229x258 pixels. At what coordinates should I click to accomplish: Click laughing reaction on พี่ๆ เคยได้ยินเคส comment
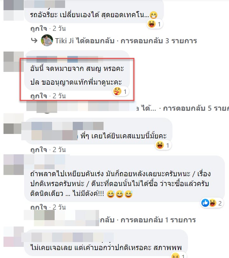coord(160,145)
